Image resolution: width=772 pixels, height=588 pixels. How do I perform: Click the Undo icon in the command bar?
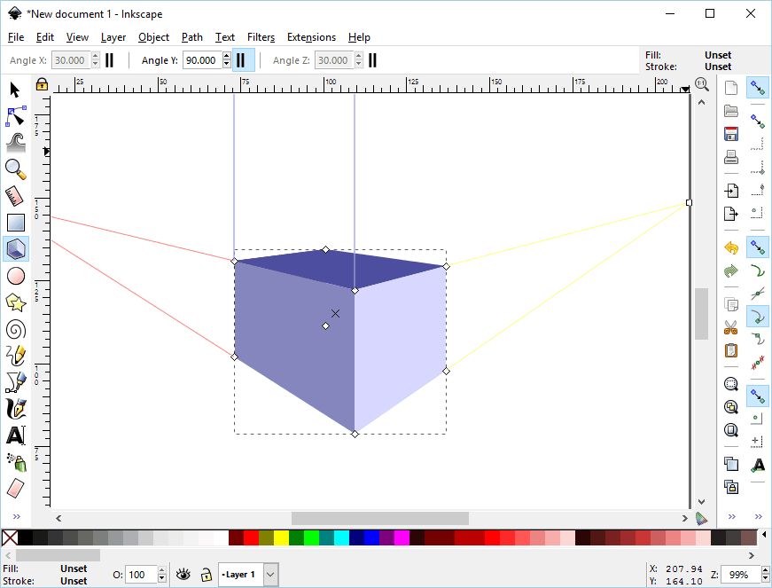[x=730, y=247]
